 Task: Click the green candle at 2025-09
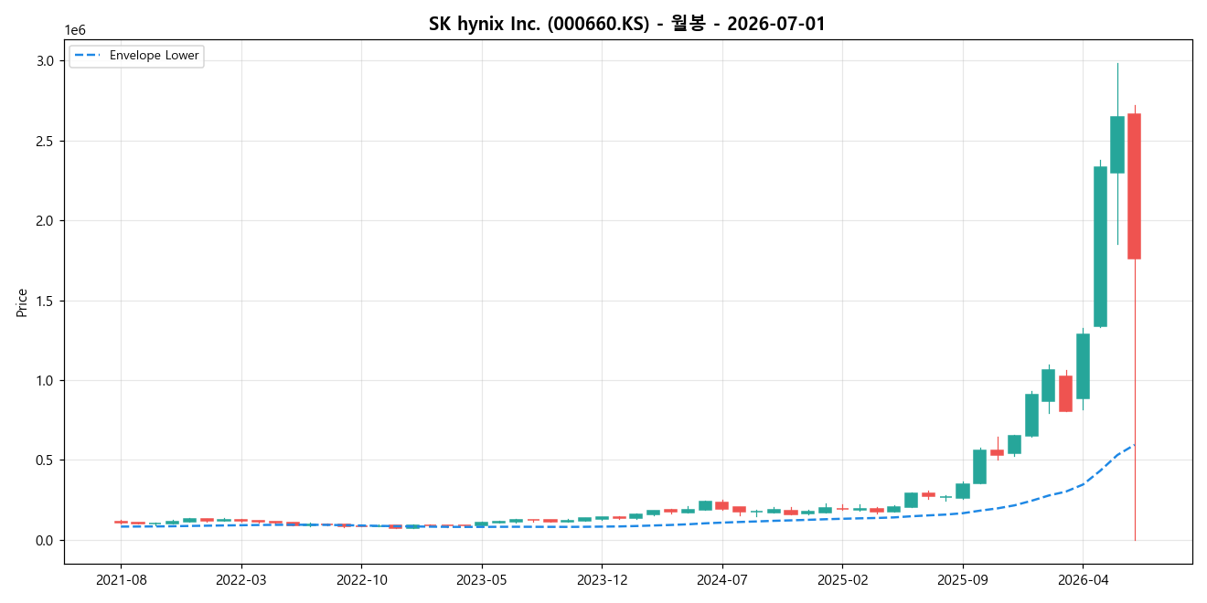click(963, 491)
